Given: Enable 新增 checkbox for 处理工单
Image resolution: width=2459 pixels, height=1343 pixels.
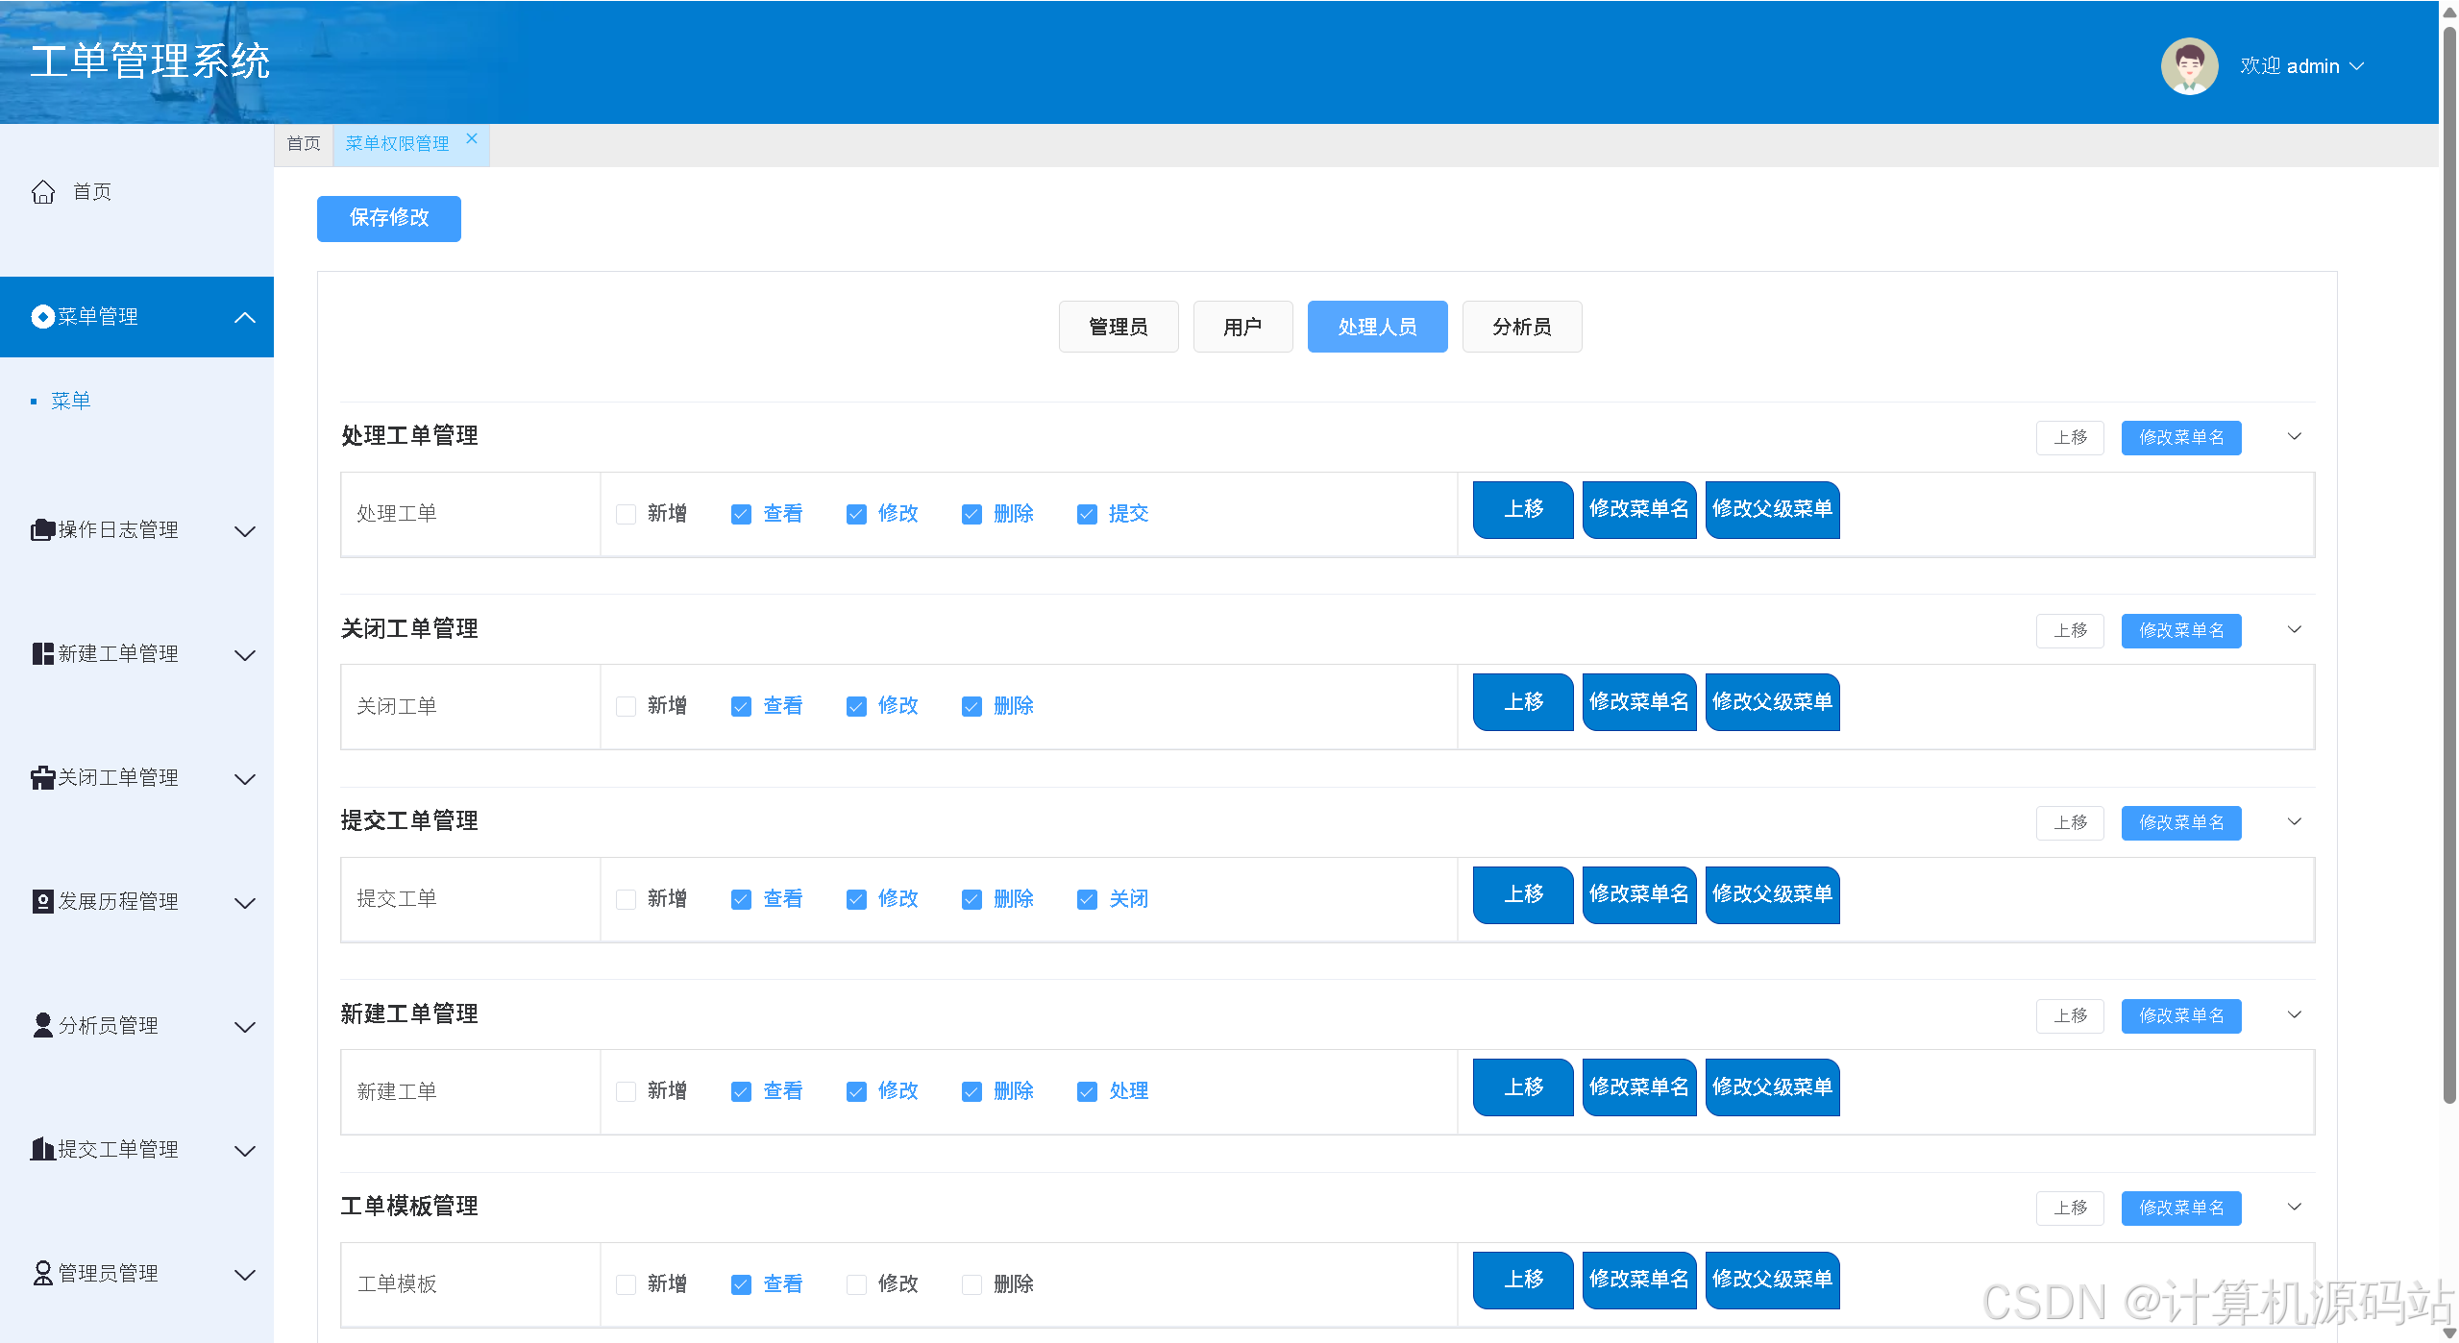Looking at the screenshot, I should (x=627, y=515).
